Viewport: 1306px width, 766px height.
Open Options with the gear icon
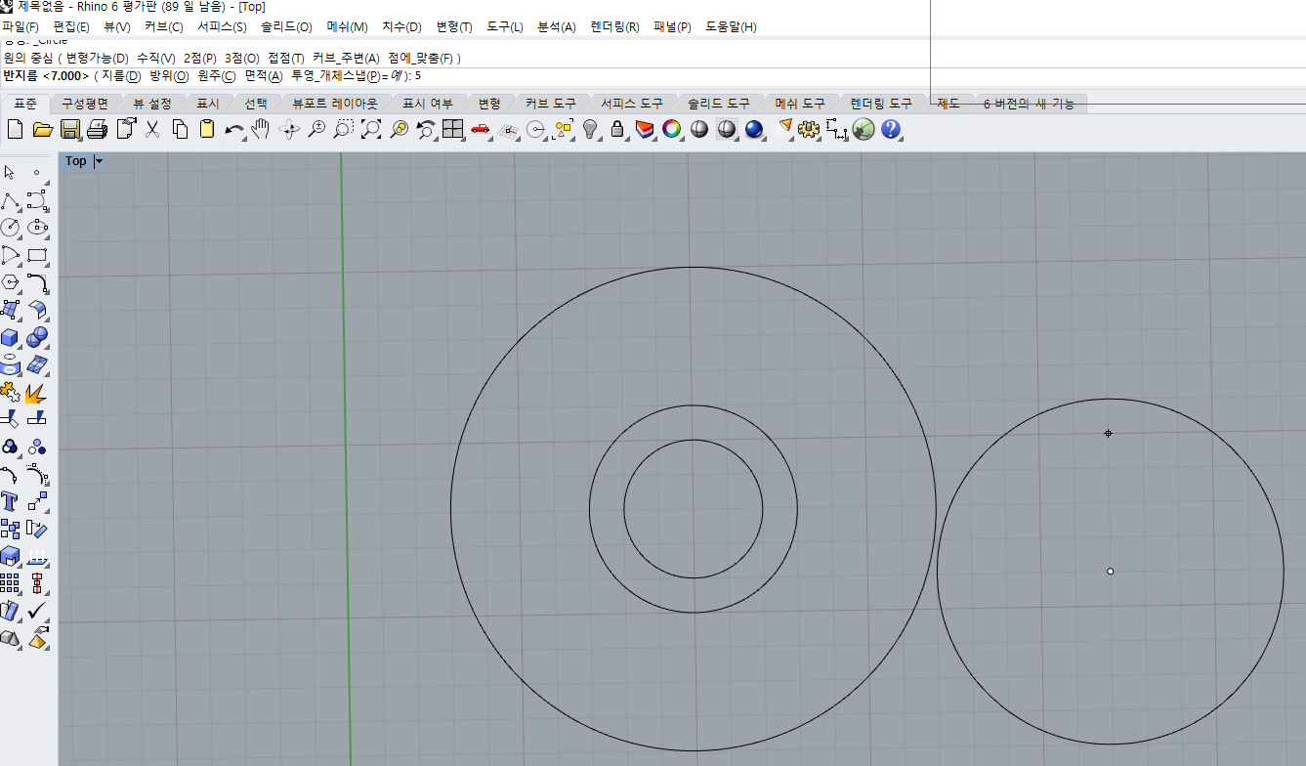(x=808, y=129)
